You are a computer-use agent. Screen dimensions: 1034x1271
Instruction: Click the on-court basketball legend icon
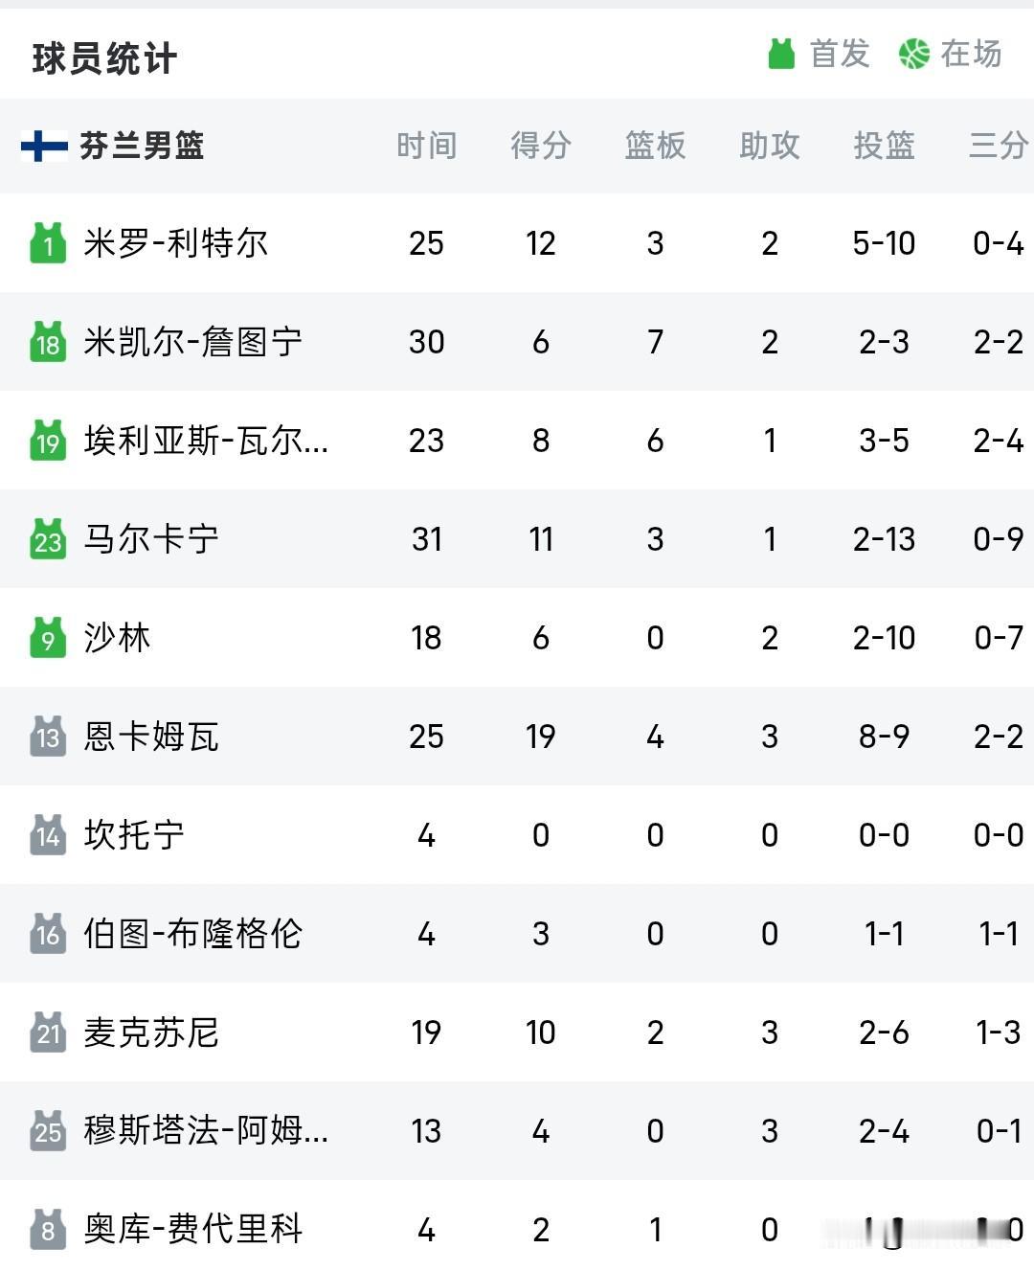914,54
